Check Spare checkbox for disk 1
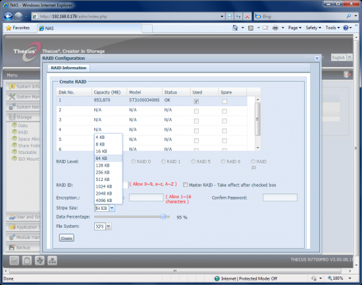Screen dimensions: 362x285 pyautogui.click(x=224, y=101)
